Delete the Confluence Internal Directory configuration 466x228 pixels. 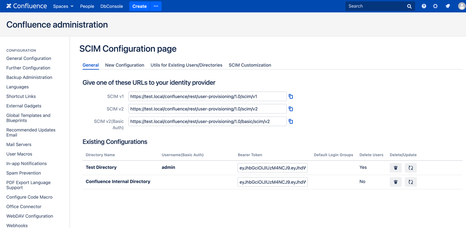[396, 182]
